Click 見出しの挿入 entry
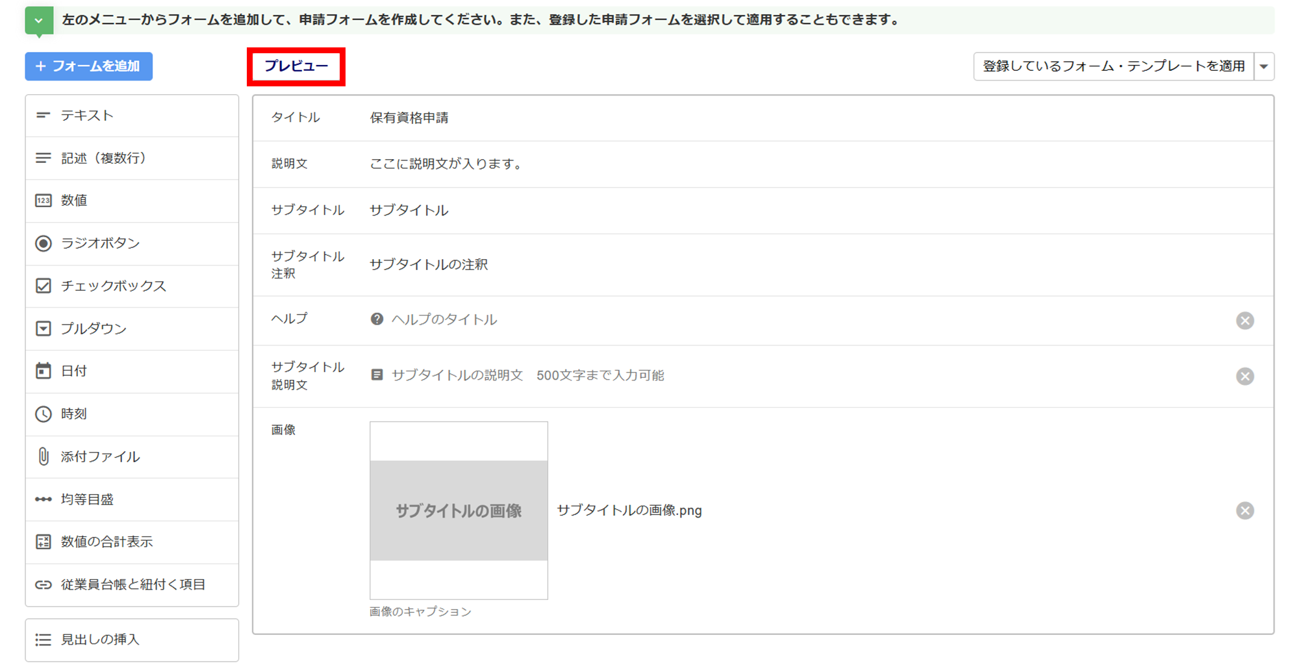Viewport: 1299px width, 672px height. (x=132, y=640)
